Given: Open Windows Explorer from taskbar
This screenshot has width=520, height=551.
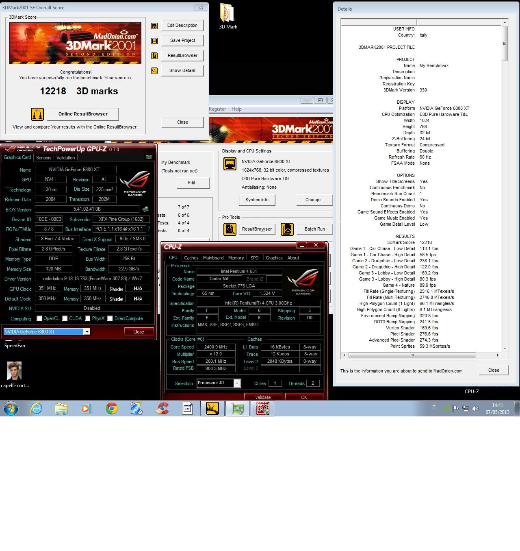Looking at the screenshot, I should coord(61,408).
